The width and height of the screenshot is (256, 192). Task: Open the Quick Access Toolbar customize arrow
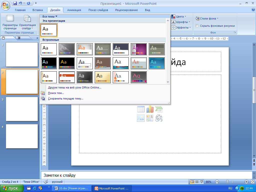[36, 3]
